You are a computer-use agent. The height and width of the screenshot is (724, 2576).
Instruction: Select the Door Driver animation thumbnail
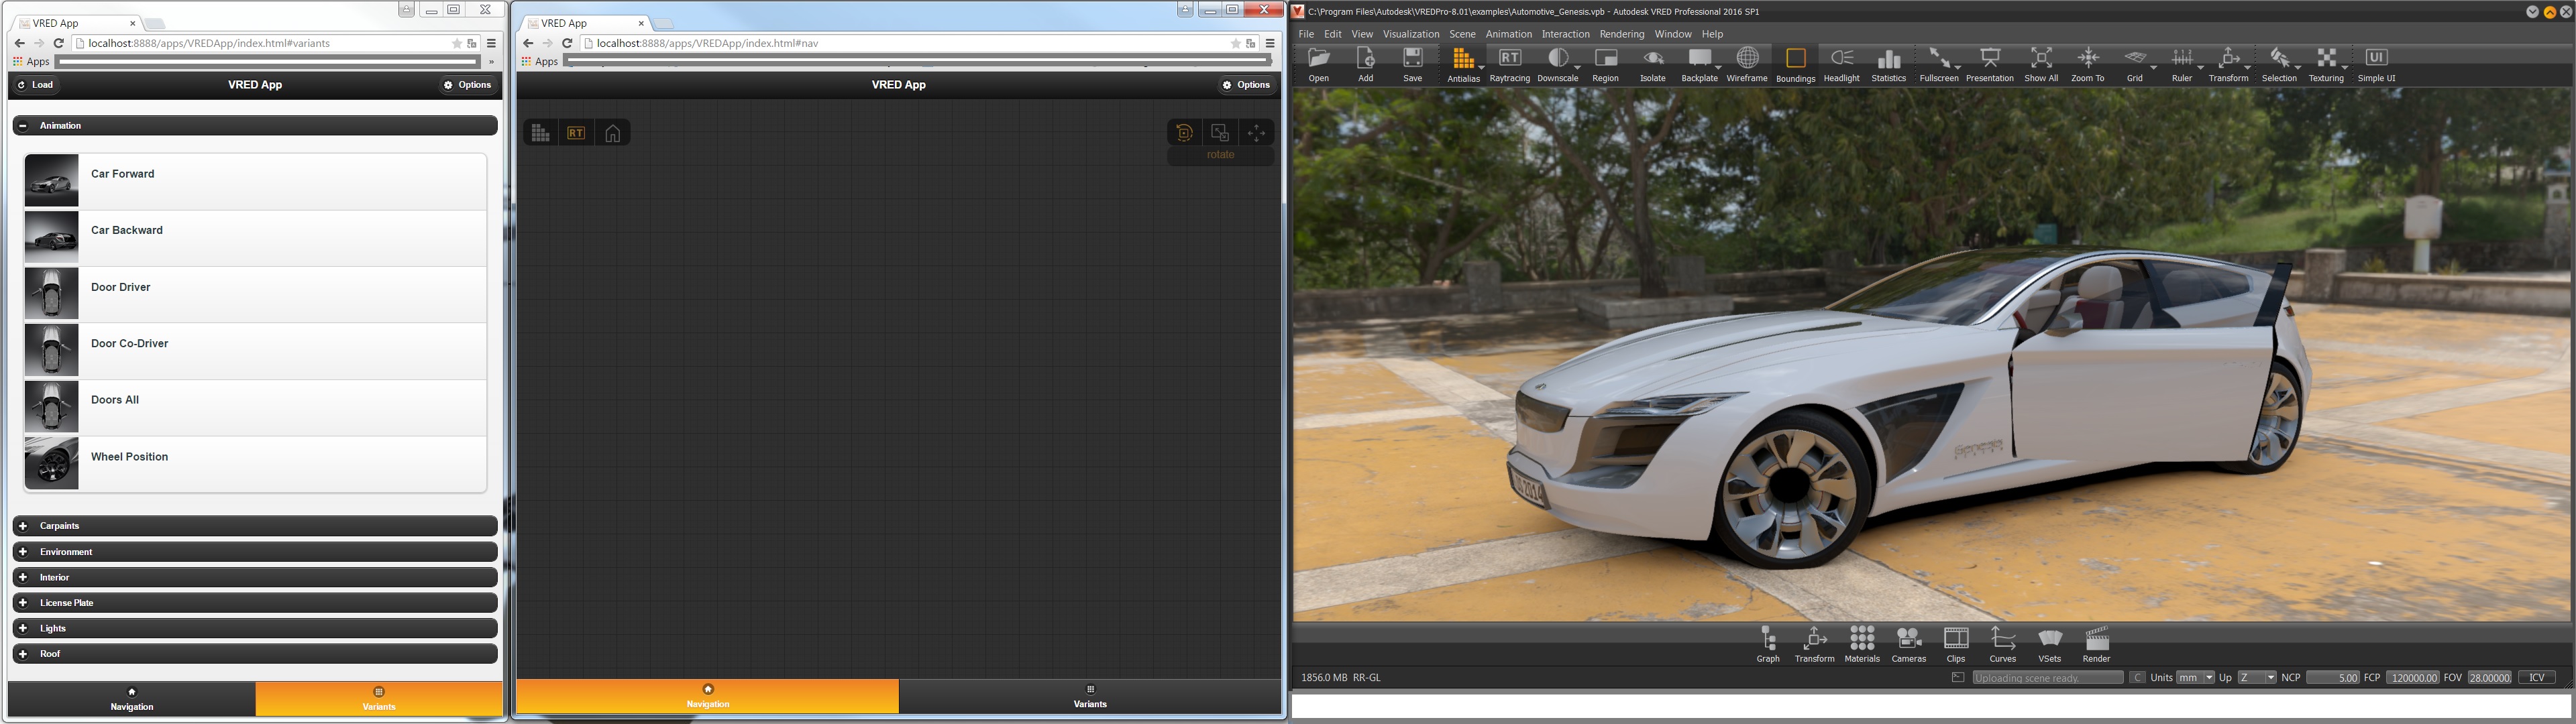coord(51,293)
